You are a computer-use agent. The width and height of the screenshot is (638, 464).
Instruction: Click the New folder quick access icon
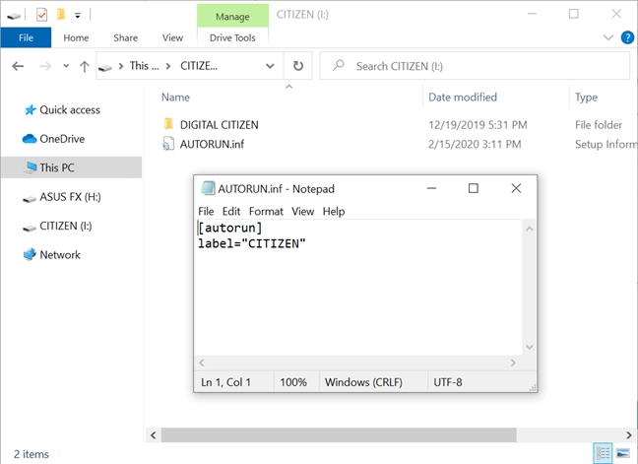click(x=61, y=15)
